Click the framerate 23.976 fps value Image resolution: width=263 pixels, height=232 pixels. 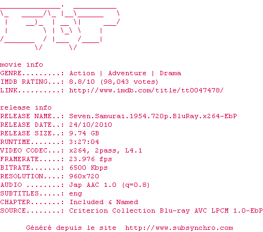coord(91,159)
